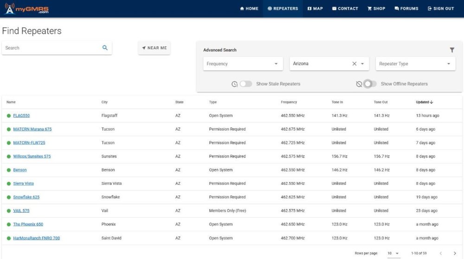Open the Arizona state dropdown arrow
This screenshot has width=464, height=259.
coord(362,64)
